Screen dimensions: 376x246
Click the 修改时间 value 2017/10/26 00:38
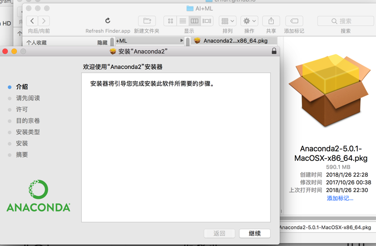[x=349, y=182]
